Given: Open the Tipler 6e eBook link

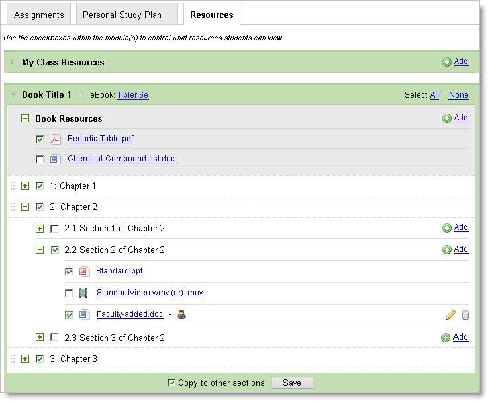Looking at the screenshot, I should (x=132, y=95).
